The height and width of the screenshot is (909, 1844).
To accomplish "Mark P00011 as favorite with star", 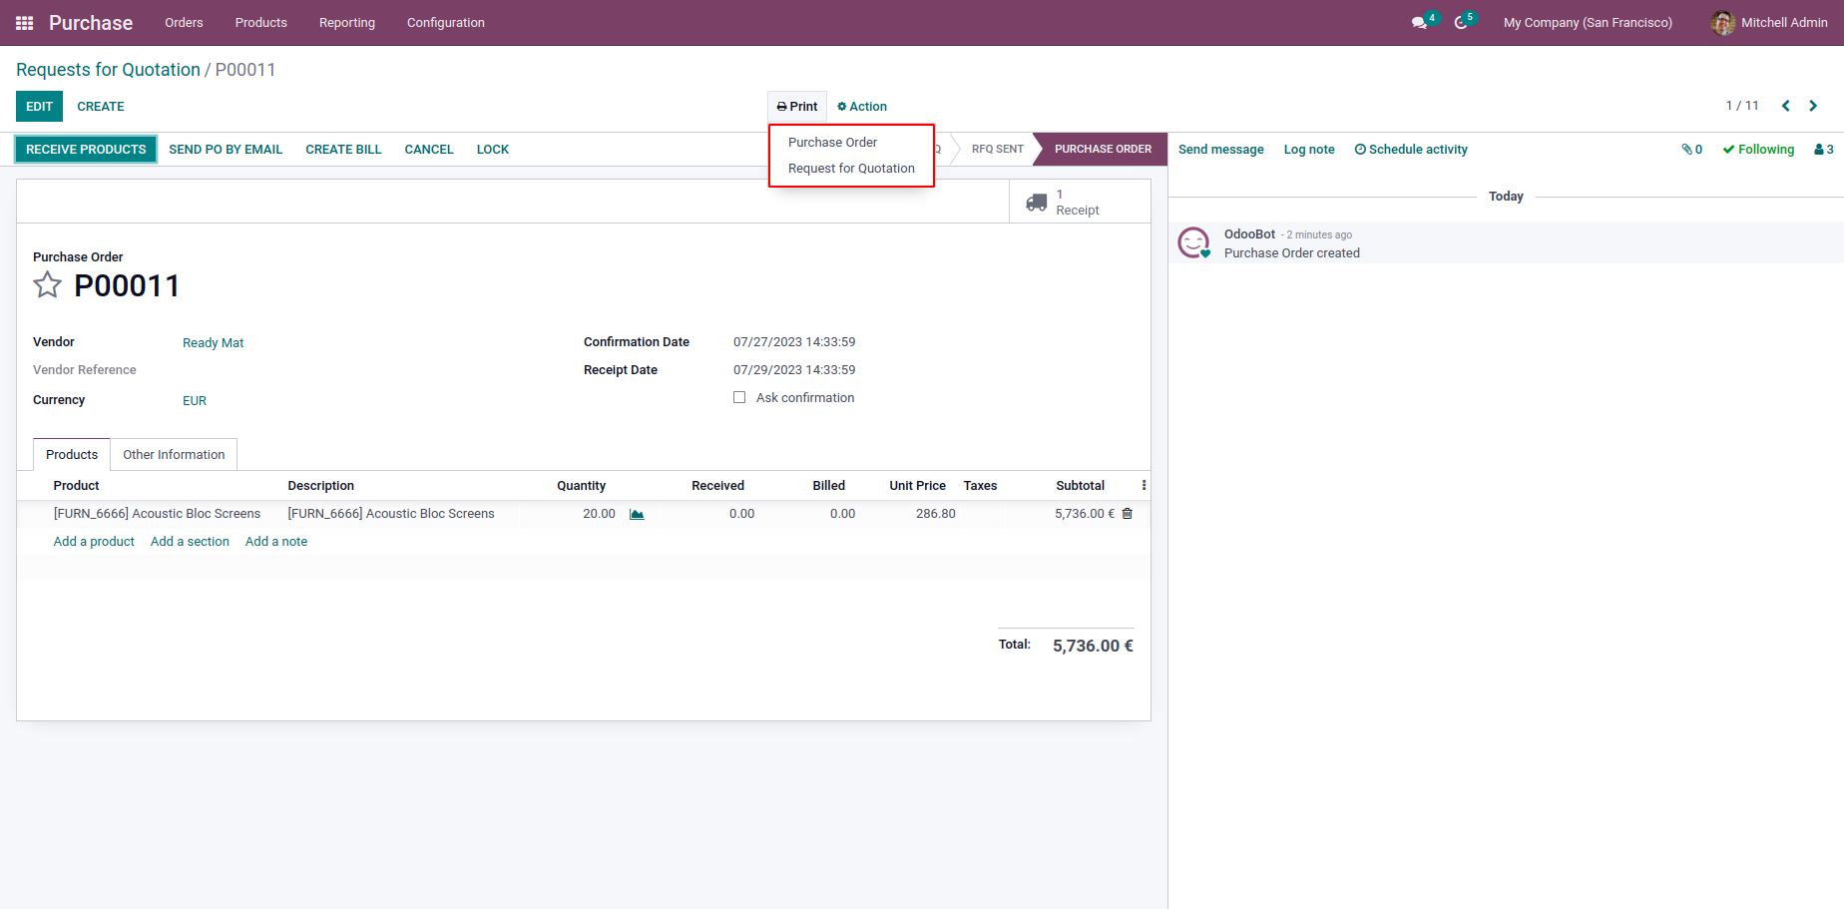I will tap(48, 285).
